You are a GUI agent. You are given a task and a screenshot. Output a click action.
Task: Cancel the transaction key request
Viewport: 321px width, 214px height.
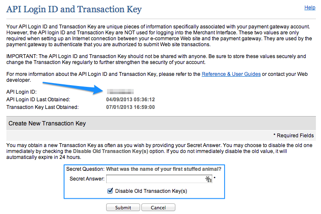click(x=158, y=208)
